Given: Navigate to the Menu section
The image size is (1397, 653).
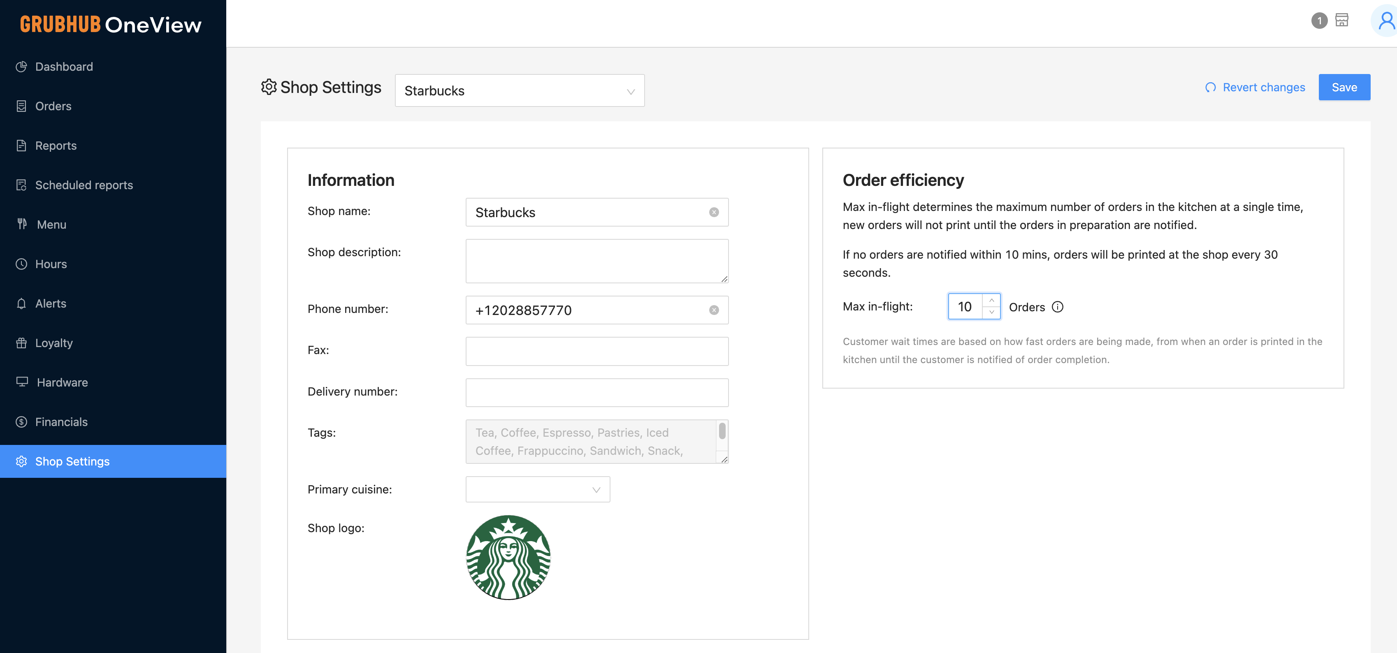Looking at the screenshot, I should (113, 225).
